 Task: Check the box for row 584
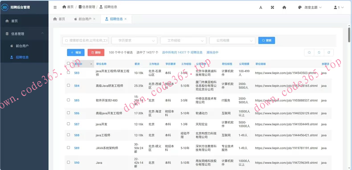pyautogui.click(x=69, y=85)
